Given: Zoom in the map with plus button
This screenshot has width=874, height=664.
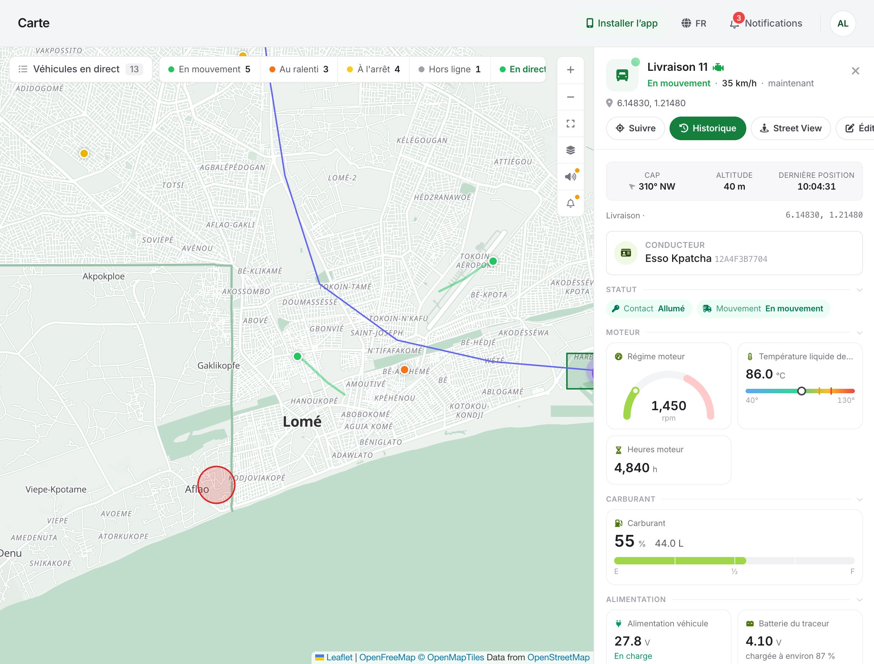Looking at the screenshot, I should 570,70.
